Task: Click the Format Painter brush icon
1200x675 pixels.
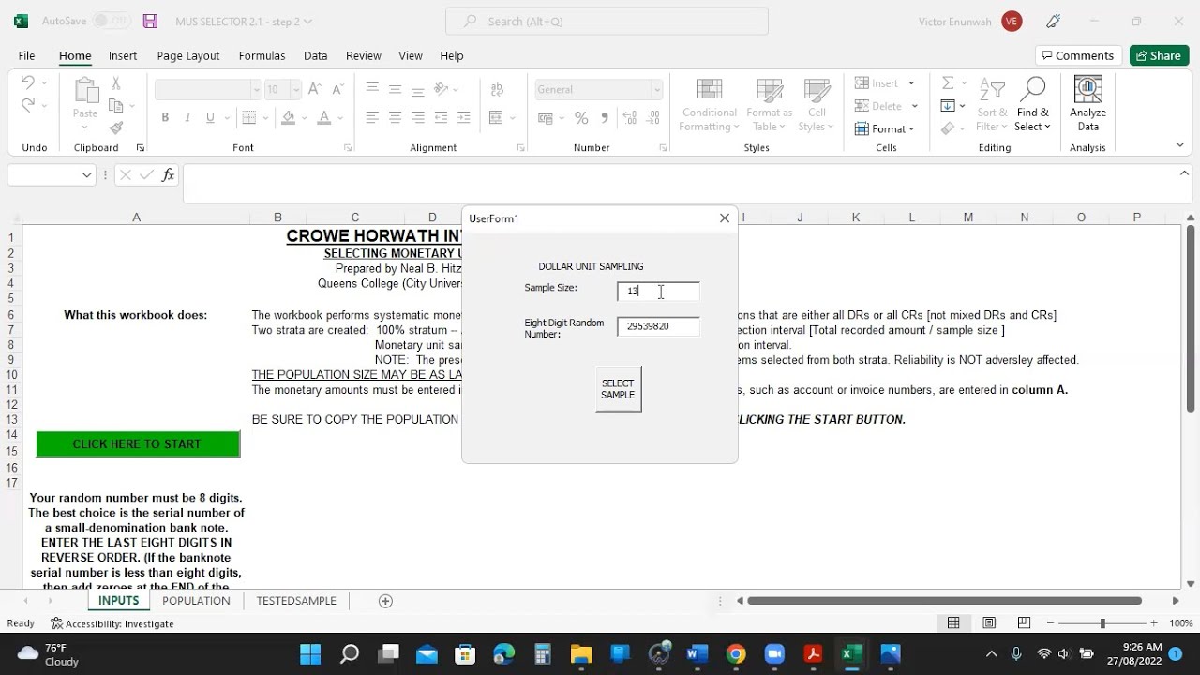Action: click(116, 127)
